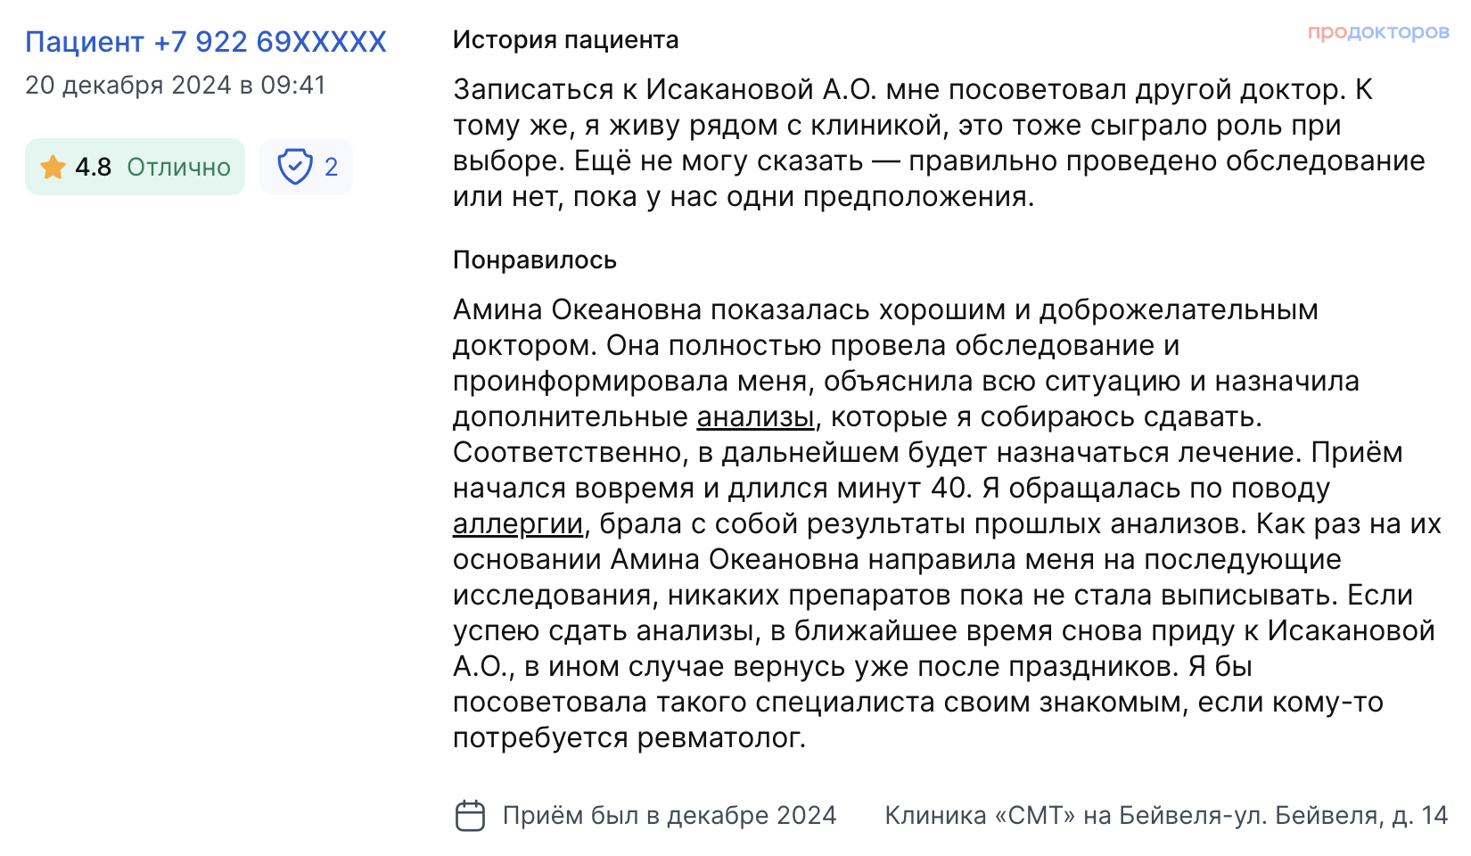The image size is (1471, 856).
Task: Click the Приём был в декабре 2024 label
Action: click(670, 815)
